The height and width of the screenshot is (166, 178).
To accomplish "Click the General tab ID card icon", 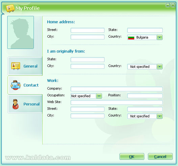I will [16, 66].
